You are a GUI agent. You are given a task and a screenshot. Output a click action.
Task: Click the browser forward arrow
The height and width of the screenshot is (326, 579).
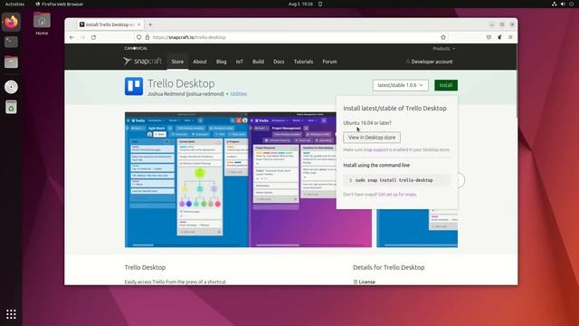pos(82,37)
